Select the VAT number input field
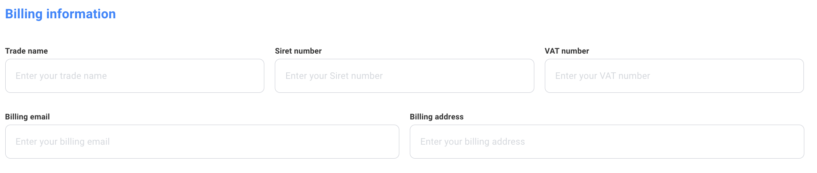The image size is (817, 173). click(674, 76)
